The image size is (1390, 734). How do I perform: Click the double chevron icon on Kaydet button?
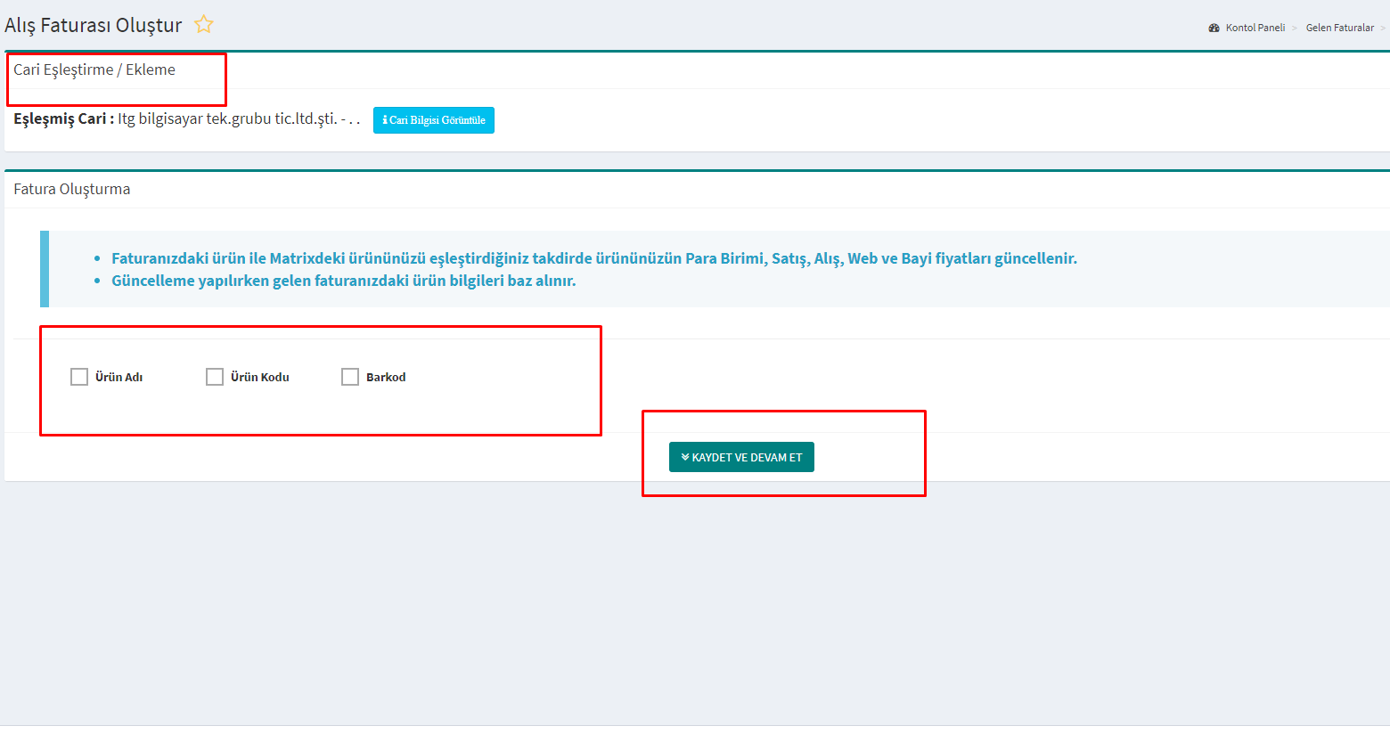point(685,457)
